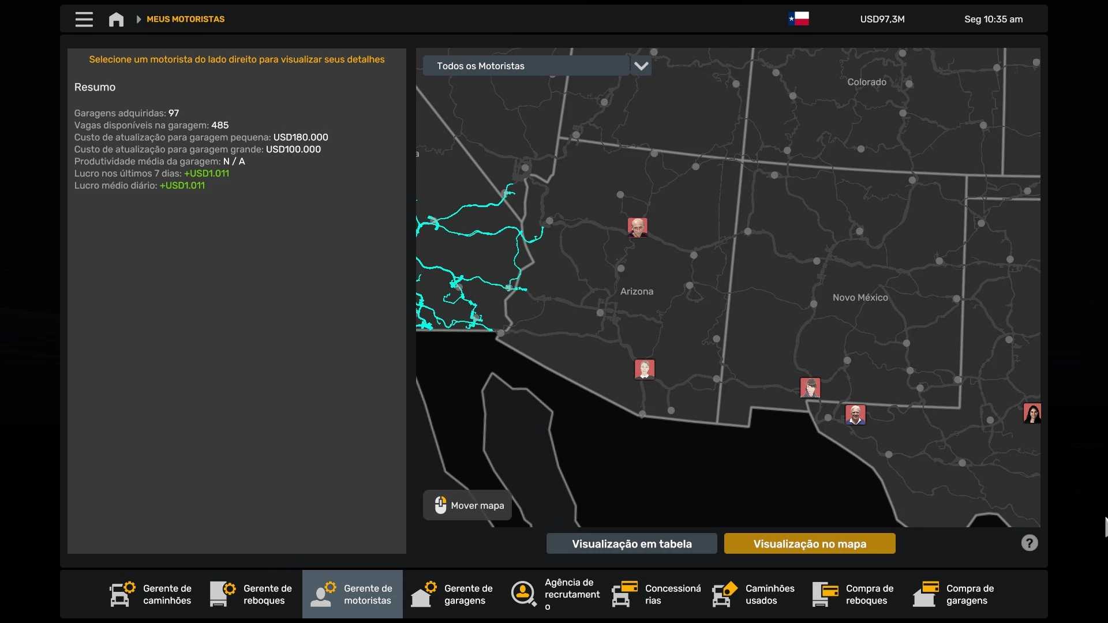Open the hamburger main menu
Screen dimensions: 1108x623
coord(84,19)
